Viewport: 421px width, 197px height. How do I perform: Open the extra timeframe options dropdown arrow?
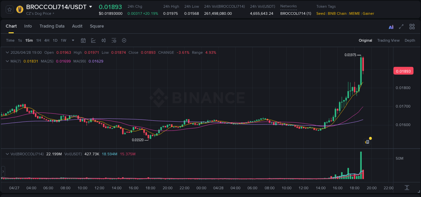click(x=72, y=40)
